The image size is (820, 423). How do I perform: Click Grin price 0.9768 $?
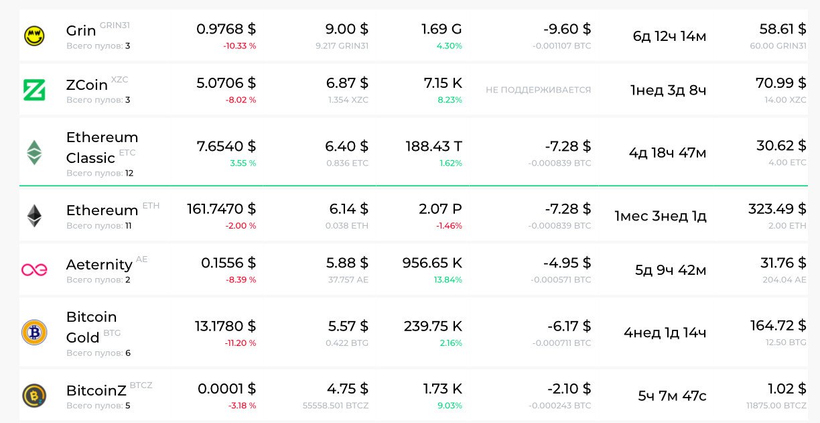coord(226,29)
